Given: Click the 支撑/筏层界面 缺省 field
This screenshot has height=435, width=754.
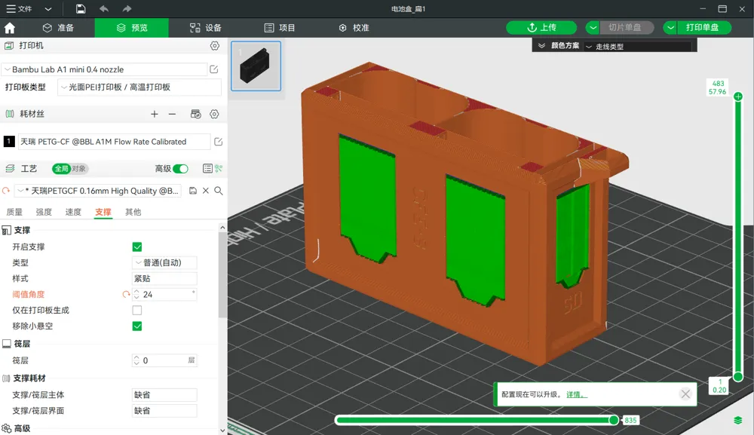Looking at the screenshot, I should click(164, 410).
